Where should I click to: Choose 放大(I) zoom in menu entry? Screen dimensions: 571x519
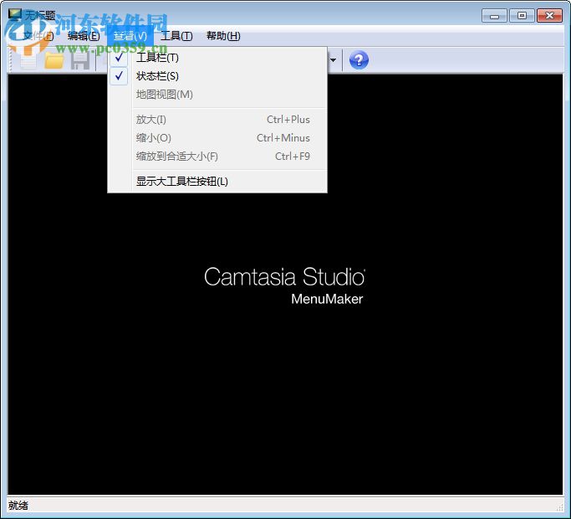(217, 119)
